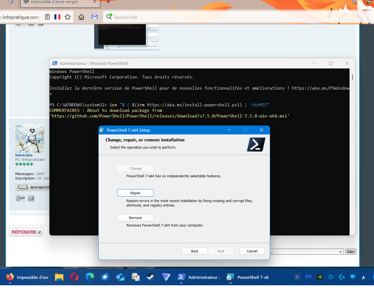Click the search engine magnifier icon

pos(109,17)
